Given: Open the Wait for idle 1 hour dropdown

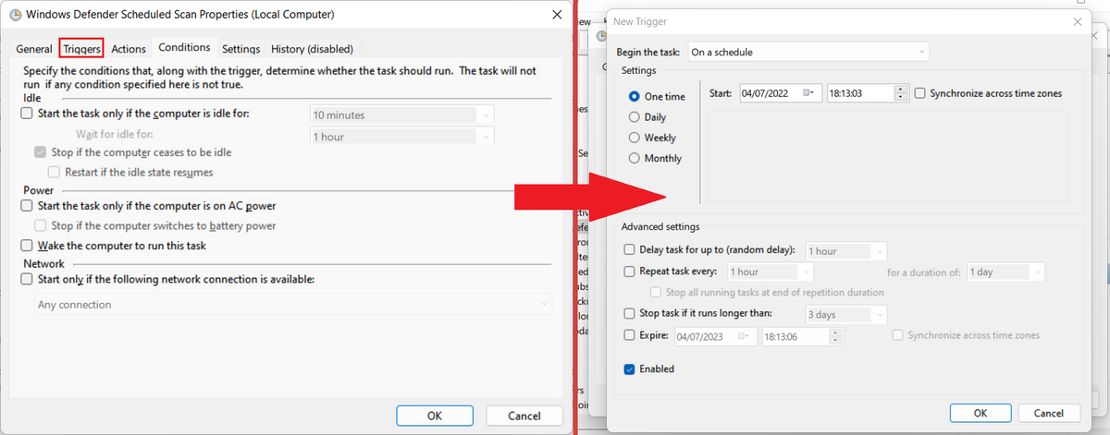Looking at the screenshot, I should (x=401, y=136).
